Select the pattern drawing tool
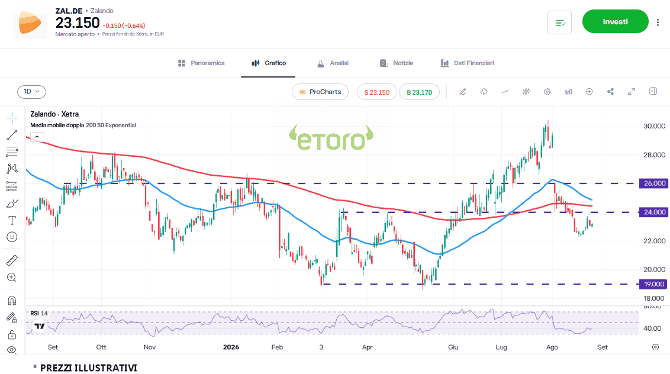 [12, 169]
